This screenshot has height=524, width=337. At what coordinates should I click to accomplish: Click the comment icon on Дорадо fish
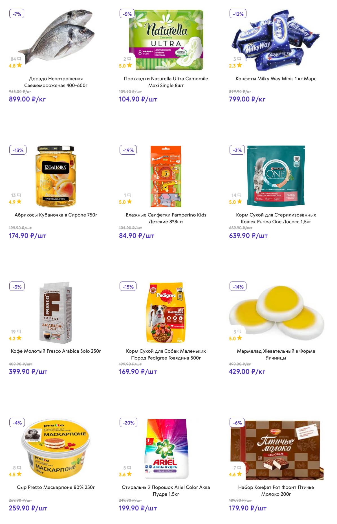click(19, 59)
